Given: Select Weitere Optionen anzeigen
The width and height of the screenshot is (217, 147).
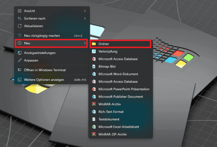Looking at the screenshot, I should pos(44,80).
